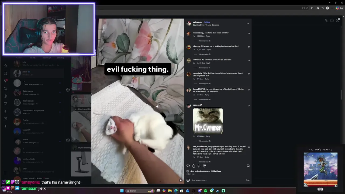
Task: Click the browser favorites star icon
Action: (x=307, y=8)
